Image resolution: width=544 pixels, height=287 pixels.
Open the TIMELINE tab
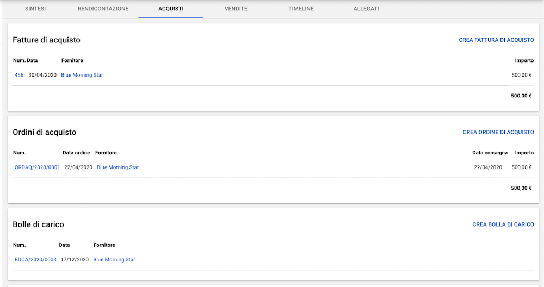pos(301,9)
